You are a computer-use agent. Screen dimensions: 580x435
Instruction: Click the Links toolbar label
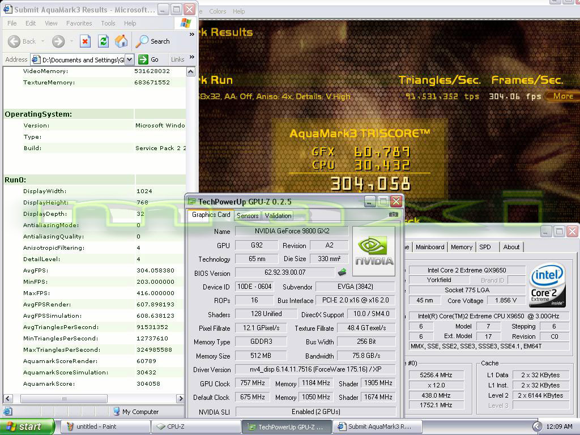[x=177, y=59]
